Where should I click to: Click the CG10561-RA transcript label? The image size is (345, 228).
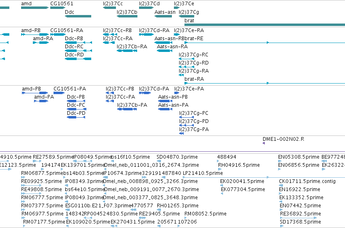coord(66,30)
